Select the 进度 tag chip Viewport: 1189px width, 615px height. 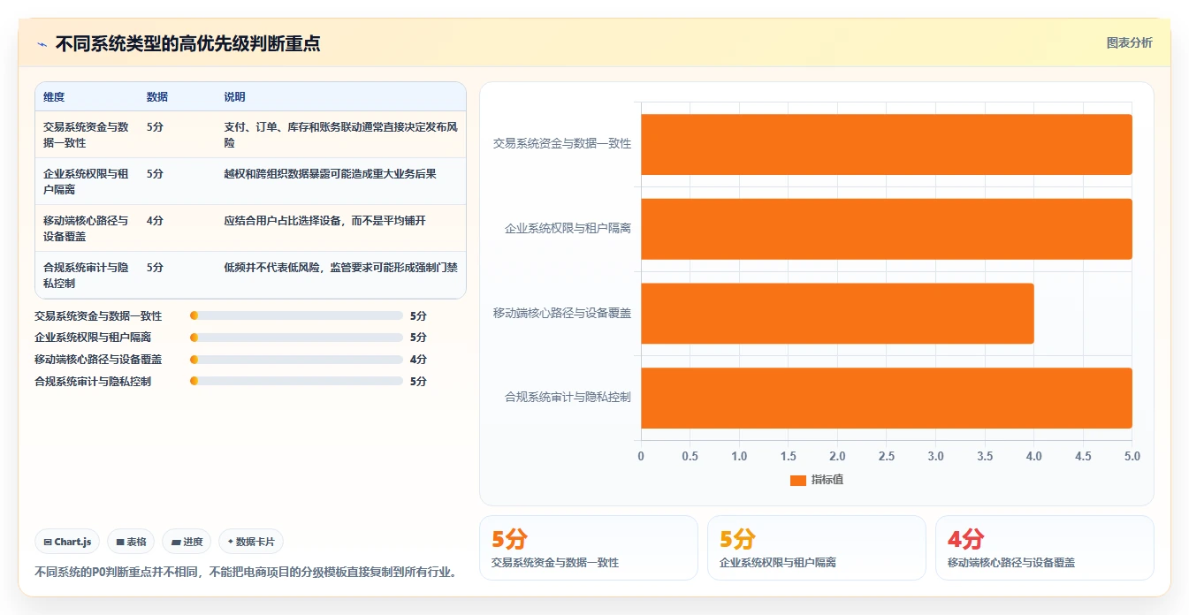[187, 542]
